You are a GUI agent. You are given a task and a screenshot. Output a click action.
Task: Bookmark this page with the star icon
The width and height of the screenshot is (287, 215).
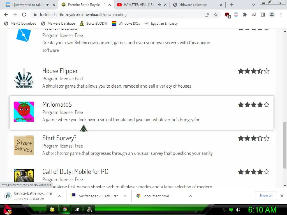pos(216,15)
